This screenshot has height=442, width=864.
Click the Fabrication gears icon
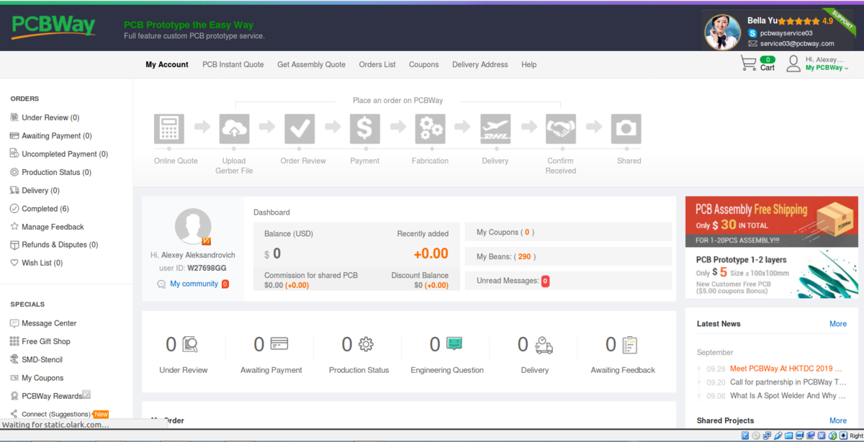coord(431,129)
